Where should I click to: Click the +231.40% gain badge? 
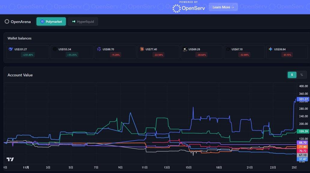pos(28,55)
